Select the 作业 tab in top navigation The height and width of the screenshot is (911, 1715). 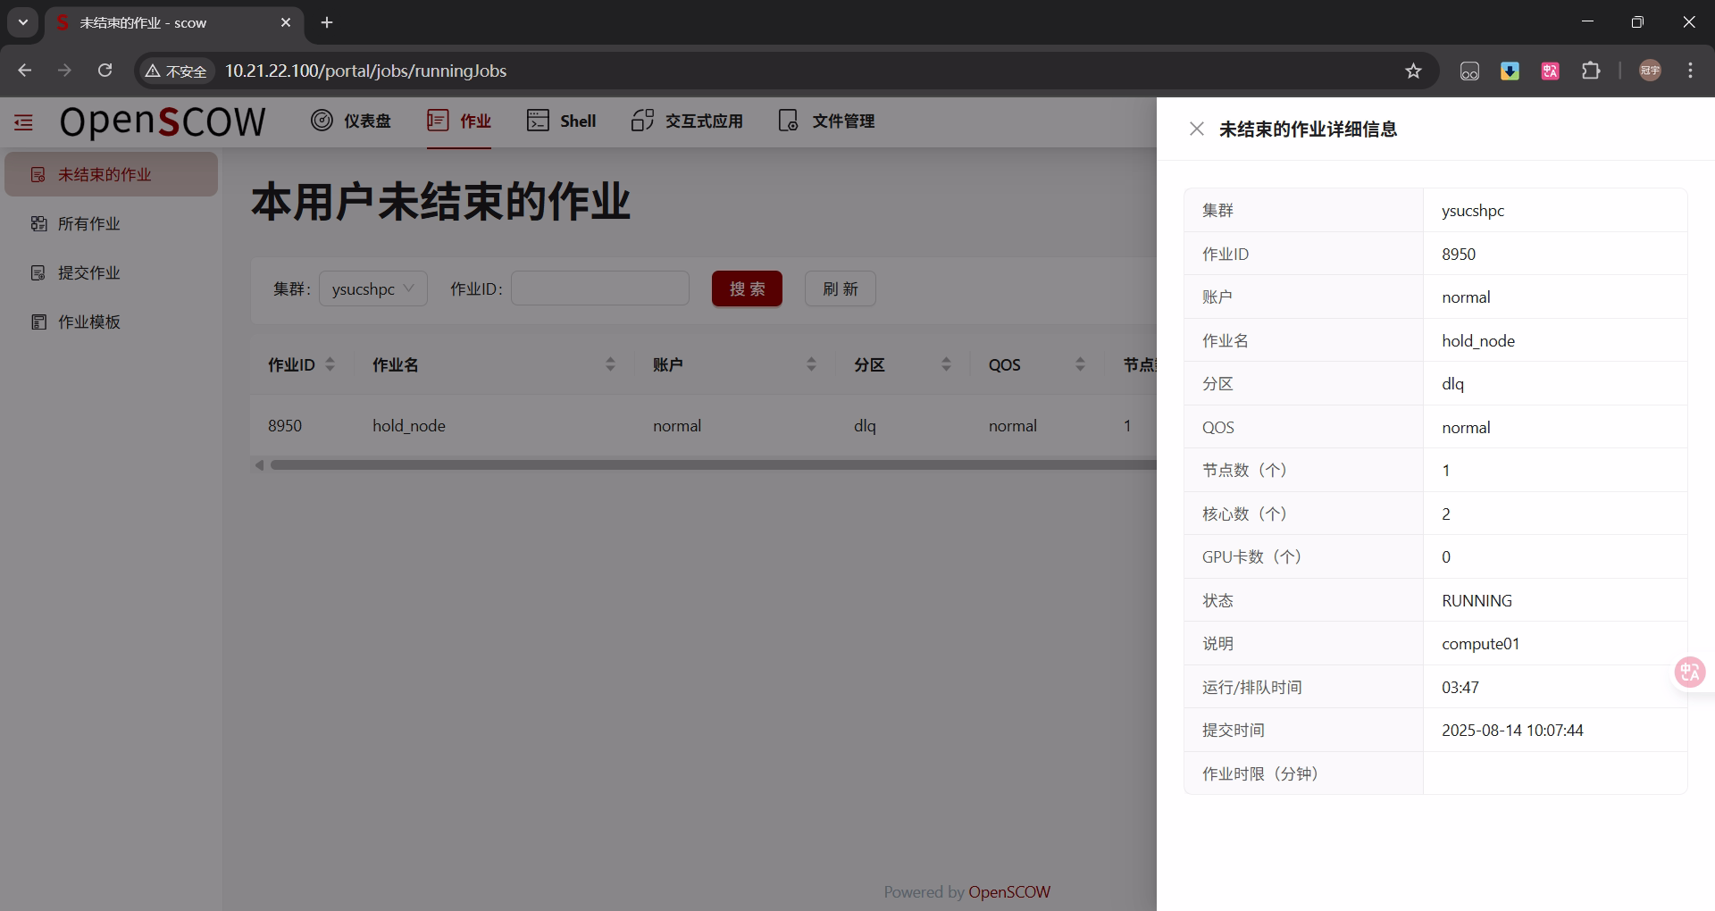pyautogui.click(x=459, y=121)
